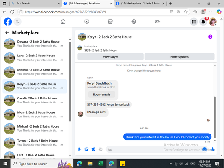Open the Facebook menu grid icon
Image resolution: width=224 pixels, height=168 pixels.
coord(194,22)
